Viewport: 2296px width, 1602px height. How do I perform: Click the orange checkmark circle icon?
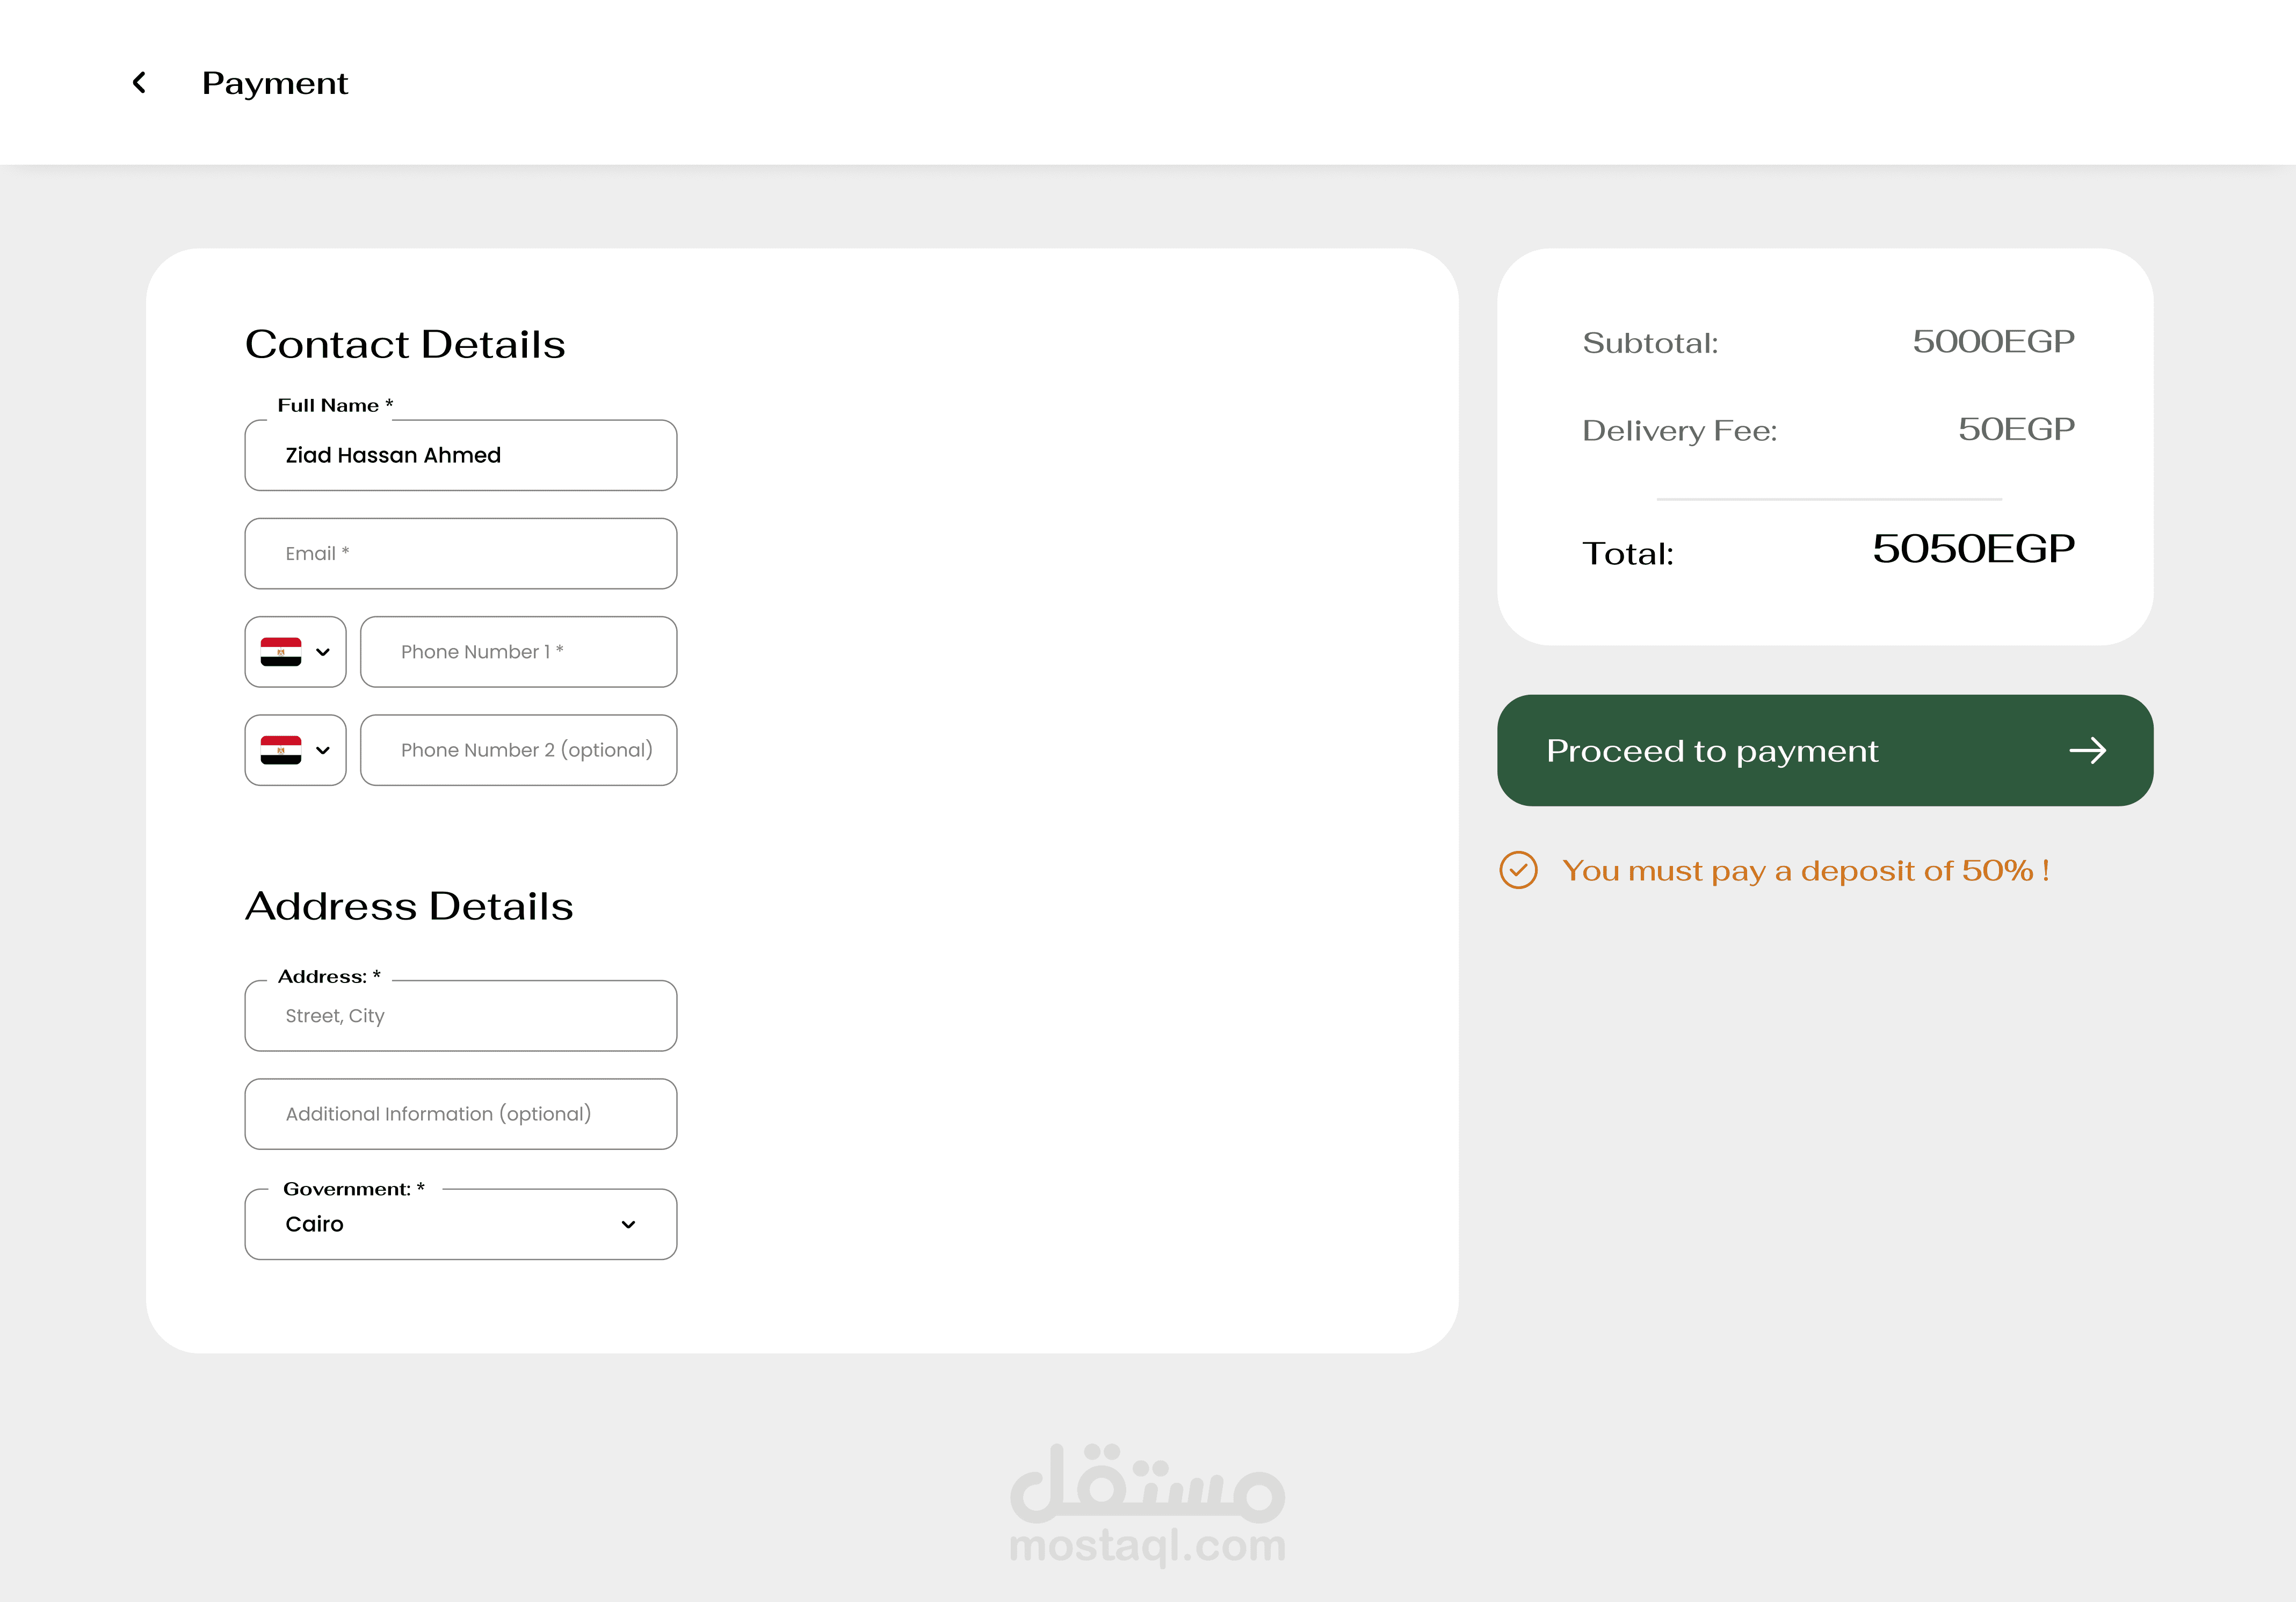click(x=1518, y=870)
